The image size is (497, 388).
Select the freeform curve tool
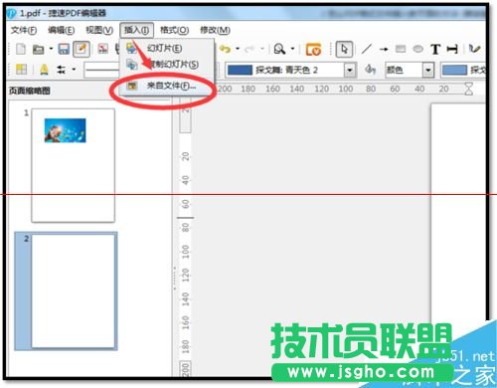tap(475, 49)
